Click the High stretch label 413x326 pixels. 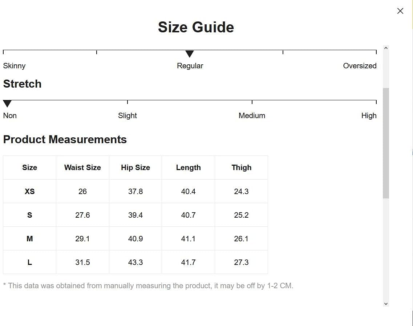tap(369, 116)
